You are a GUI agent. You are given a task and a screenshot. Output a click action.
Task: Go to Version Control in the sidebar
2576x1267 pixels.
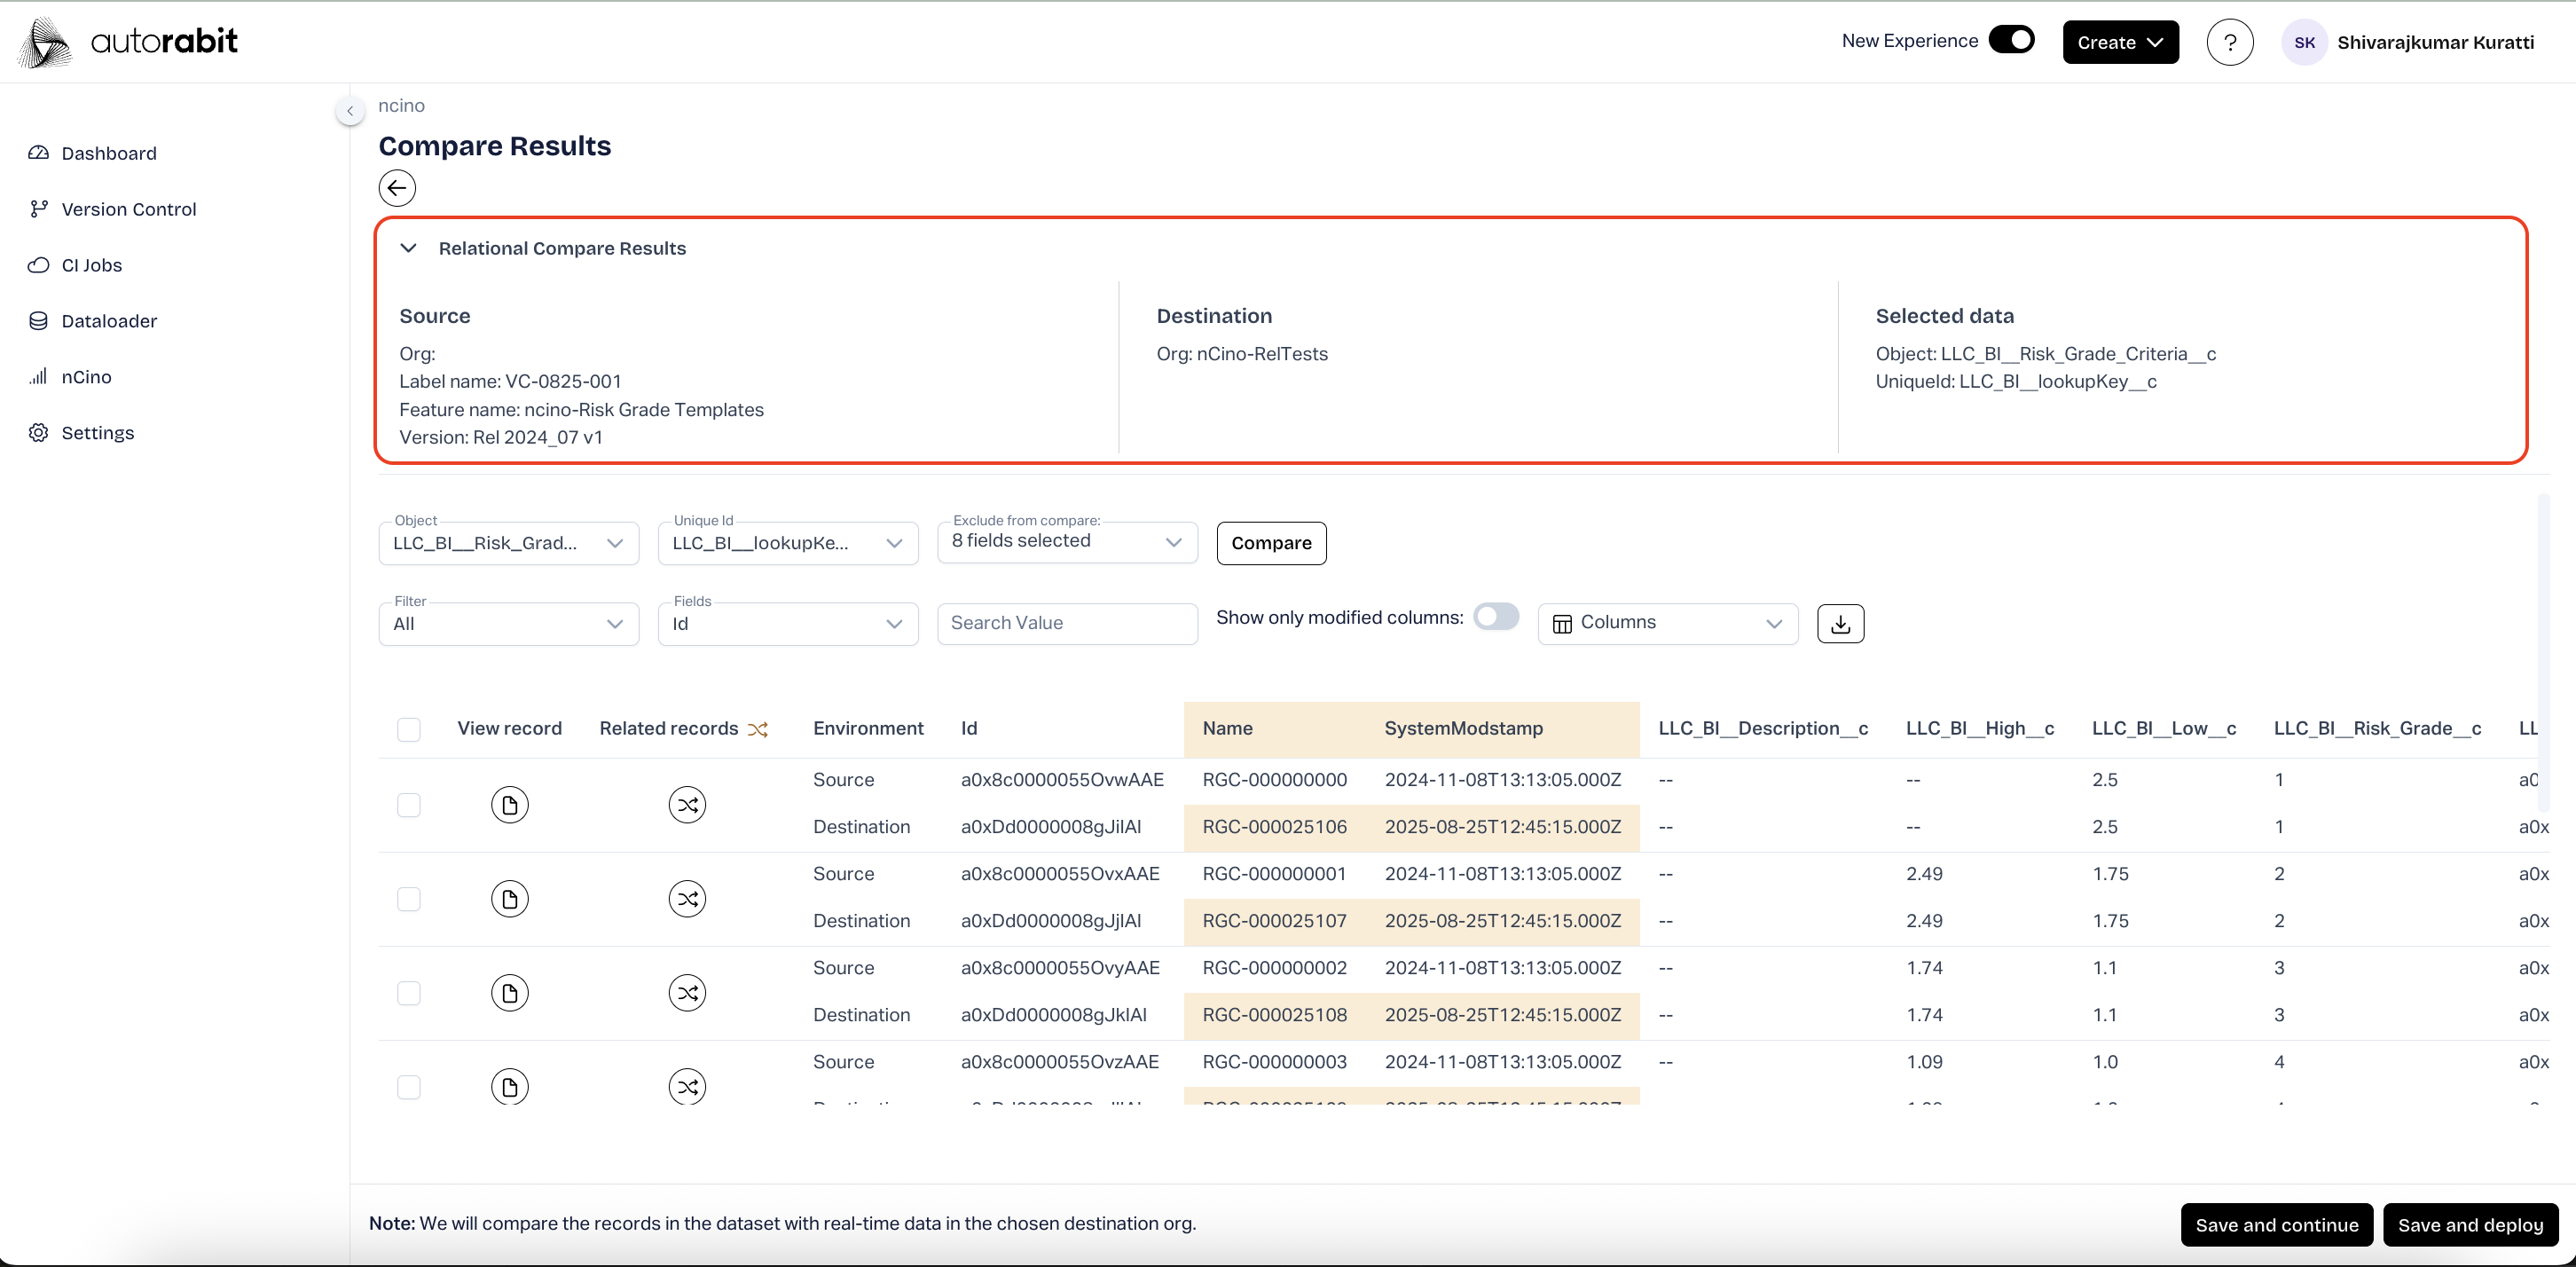coord(128,209)
